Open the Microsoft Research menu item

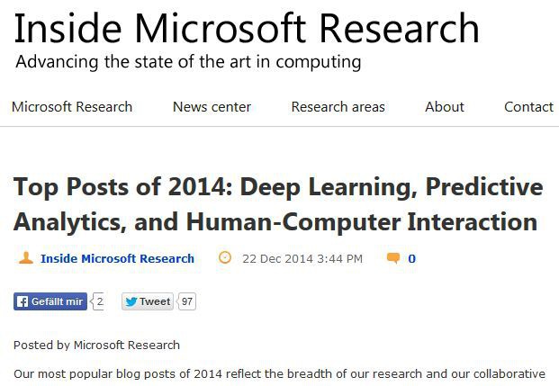click(72, 106)
